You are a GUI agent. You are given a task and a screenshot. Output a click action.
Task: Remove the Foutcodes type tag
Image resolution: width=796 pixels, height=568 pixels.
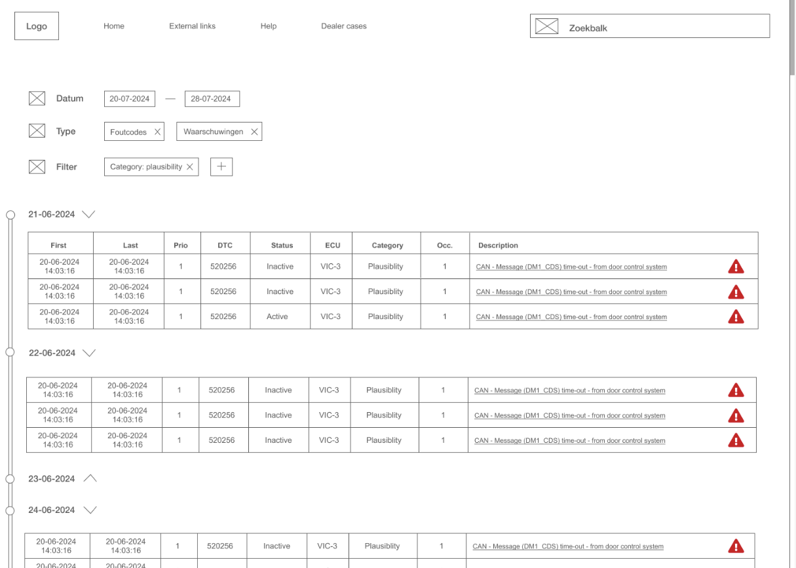(x=157, y=132)
